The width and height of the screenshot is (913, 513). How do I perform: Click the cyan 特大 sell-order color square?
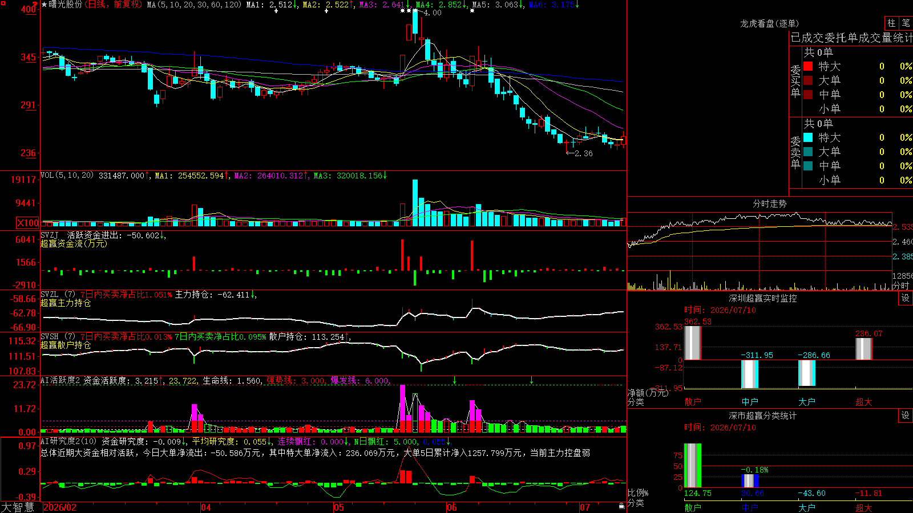(808, 137)
